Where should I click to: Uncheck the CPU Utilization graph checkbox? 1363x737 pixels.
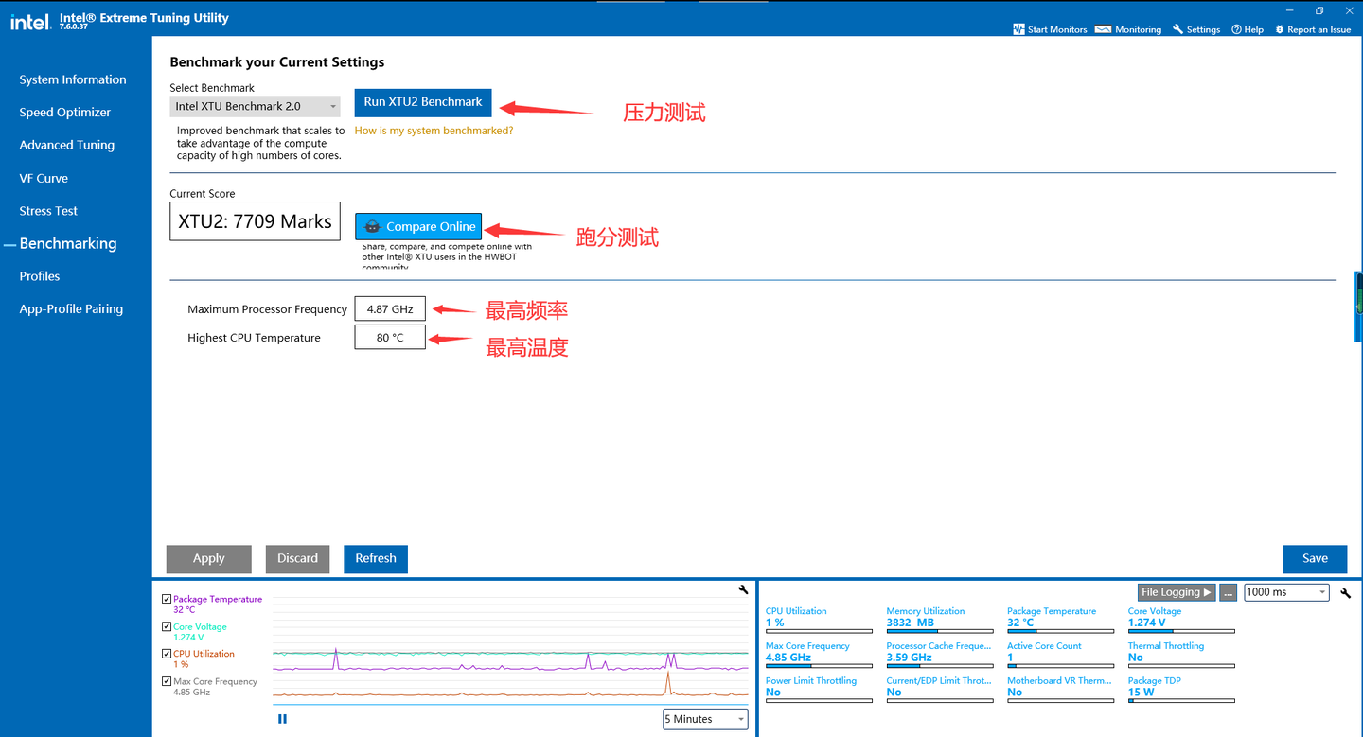[167, 654]
